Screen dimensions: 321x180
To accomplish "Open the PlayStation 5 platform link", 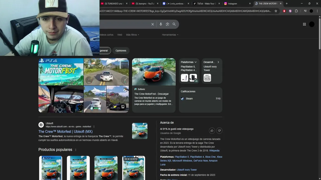I will point(182,157).
